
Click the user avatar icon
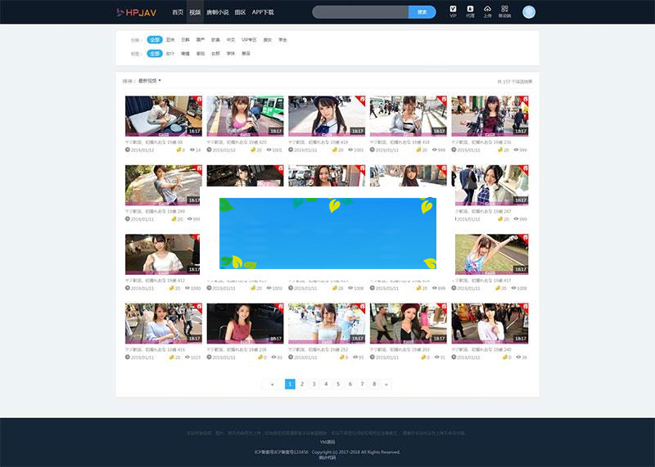click(x=529, y=11)
